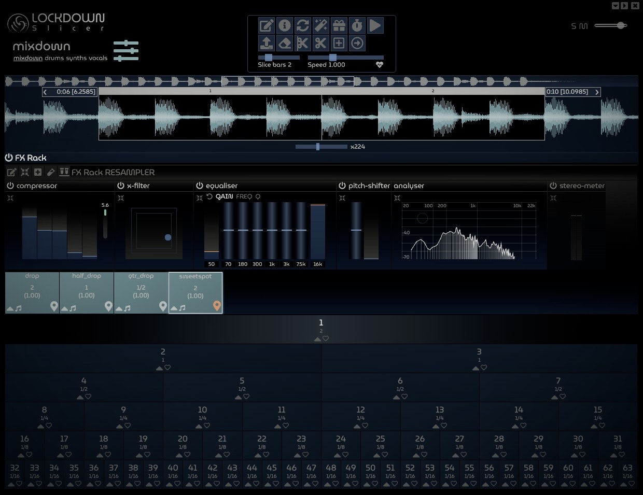Collapse the x-filter panel shrink arrows

(x=121, y=198)
